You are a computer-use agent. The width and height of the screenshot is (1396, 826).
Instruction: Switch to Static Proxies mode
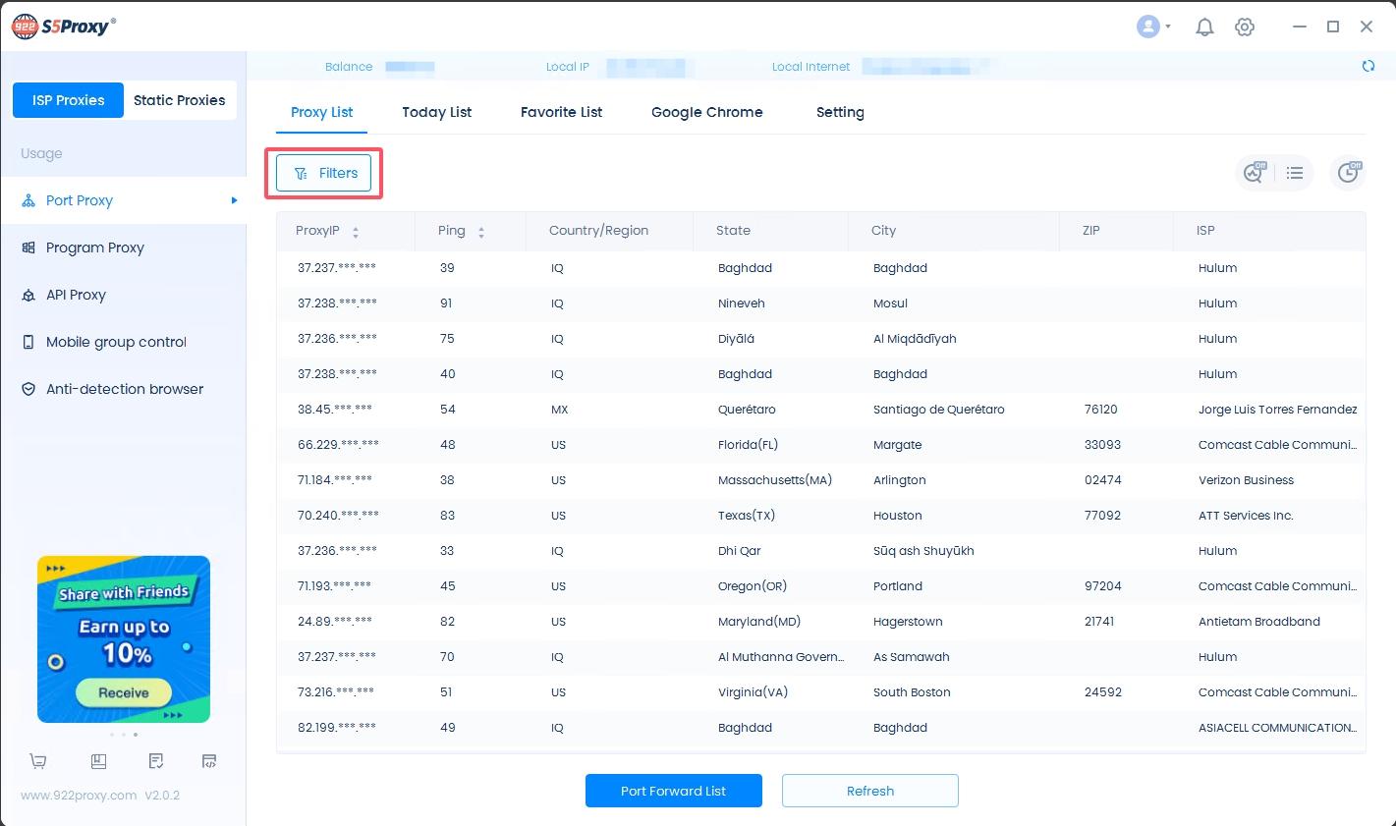tap(179, 100)
